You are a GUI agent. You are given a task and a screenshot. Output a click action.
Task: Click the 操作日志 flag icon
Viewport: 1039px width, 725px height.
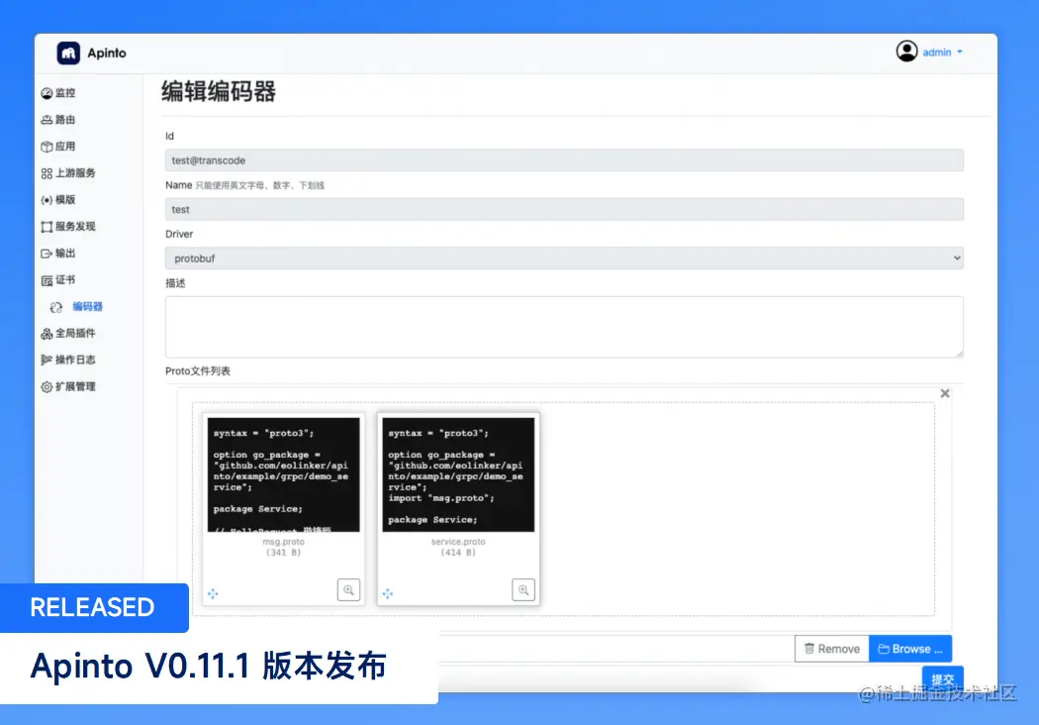(47, 361)
